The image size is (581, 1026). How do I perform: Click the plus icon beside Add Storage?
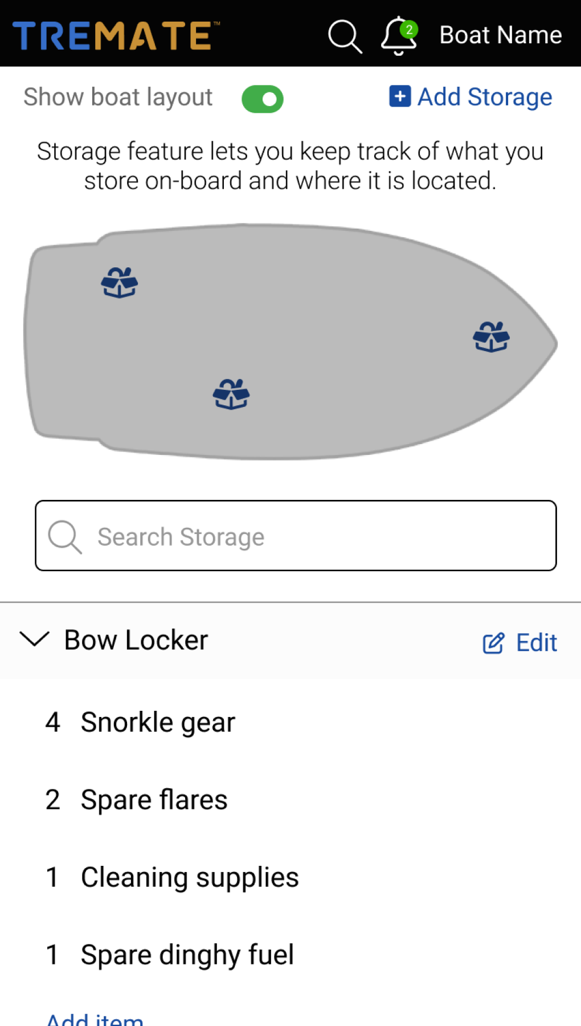tap(400, 96)
